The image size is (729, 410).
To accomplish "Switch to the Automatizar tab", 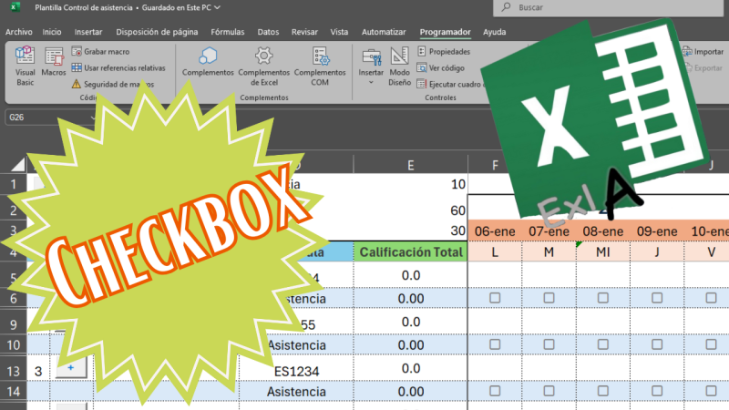I will click(x=384, y=32).
